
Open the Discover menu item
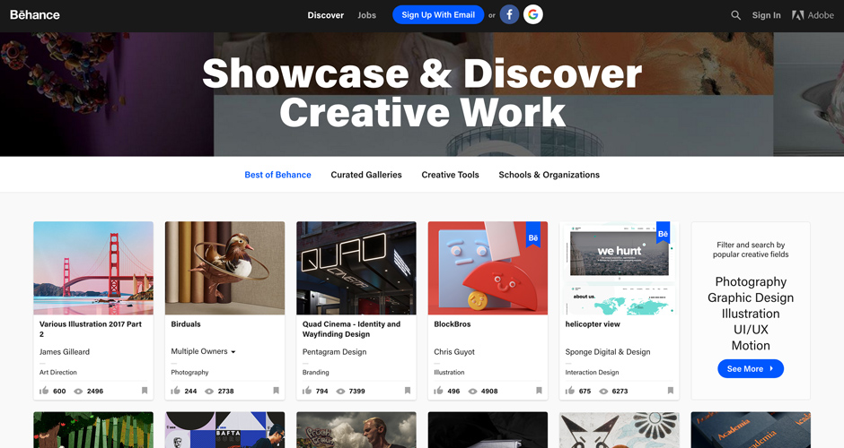(326, 15)
